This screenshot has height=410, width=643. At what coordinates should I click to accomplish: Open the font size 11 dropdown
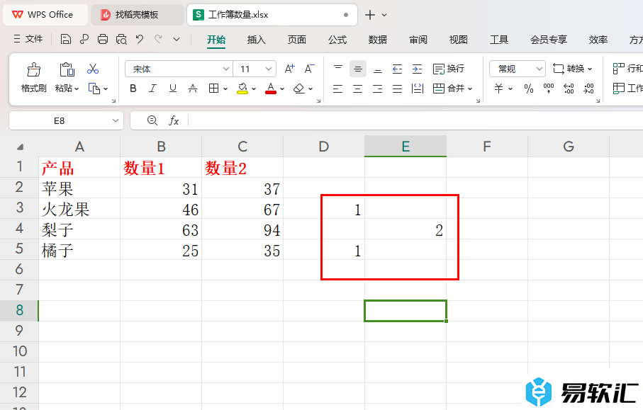(x=269, y=69)
